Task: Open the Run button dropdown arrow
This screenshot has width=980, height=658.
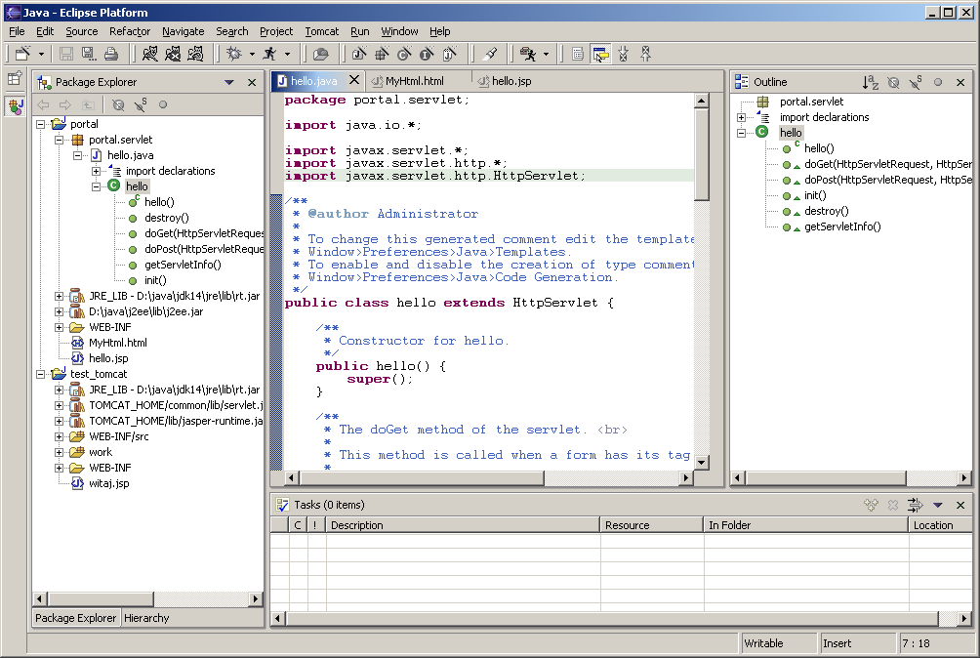Action: pyautogui.click(x=287, y=55)
